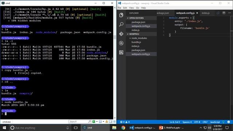Open the Debug view in activity bar
The image size is (233, 131).
(121, 43)
